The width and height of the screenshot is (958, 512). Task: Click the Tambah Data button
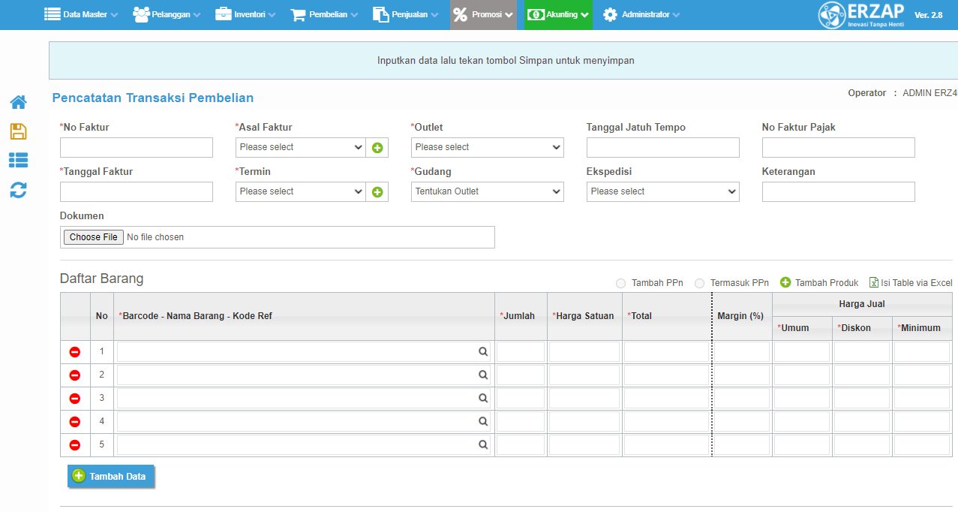(x=111, y=476)
